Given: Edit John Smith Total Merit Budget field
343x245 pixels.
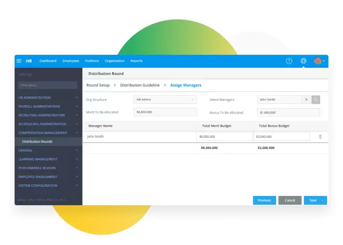Looking at the screenshot, I should point(224,136).
